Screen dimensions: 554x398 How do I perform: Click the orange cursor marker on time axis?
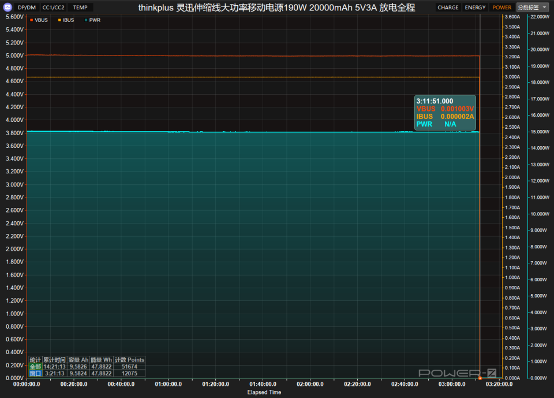pyautogui.click(x=480, y=378)
